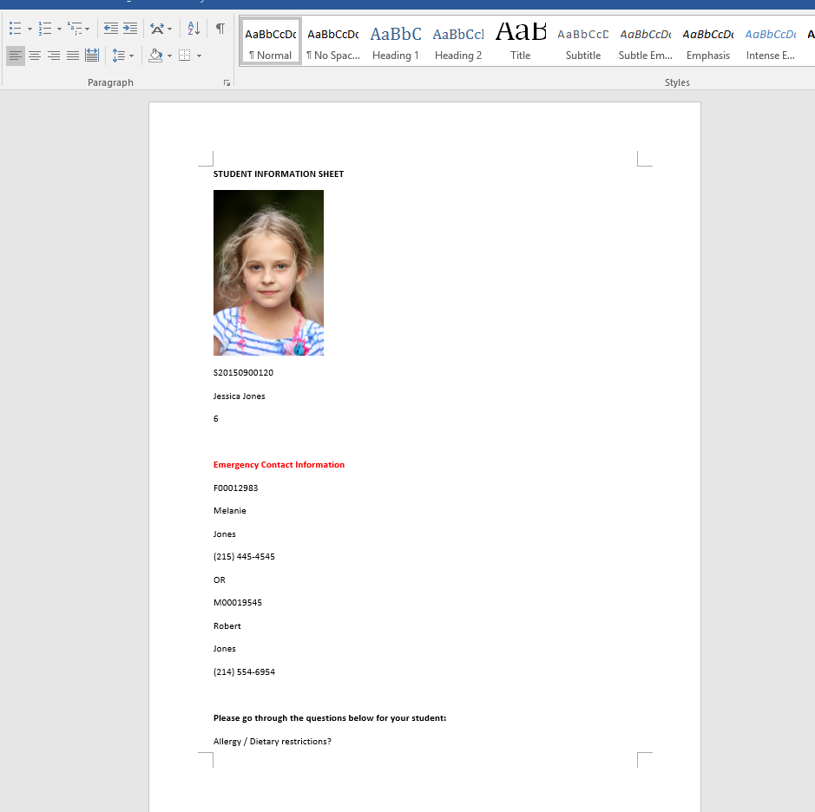Click phone number (215) 445-4545
The image size is (815, 812).
point(244,556)
